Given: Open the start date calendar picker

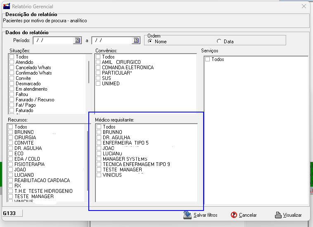Looking at the screenshot, I should click(77, 40).
